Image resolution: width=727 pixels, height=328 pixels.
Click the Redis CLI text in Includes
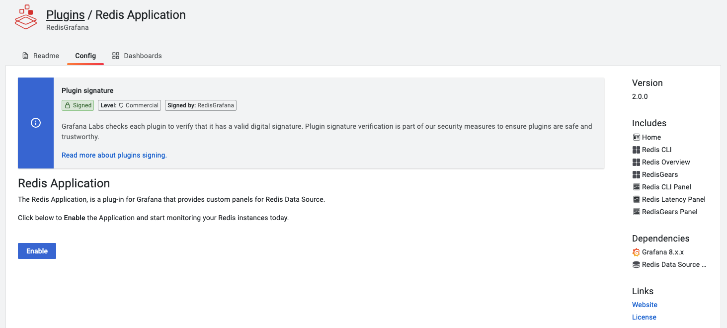657,150
